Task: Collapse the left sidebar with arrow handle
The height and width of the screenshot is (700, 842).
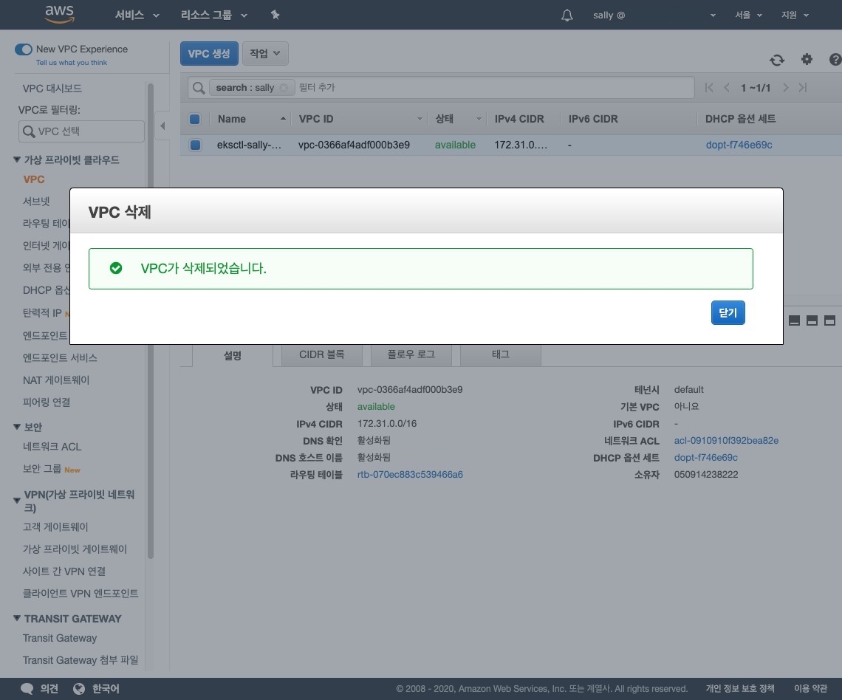Action: pos(162,126)
